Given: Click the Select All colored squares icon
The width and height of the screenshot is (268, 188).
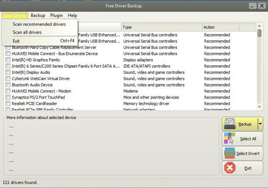Looking at the screenshot, I should (229, 138).
